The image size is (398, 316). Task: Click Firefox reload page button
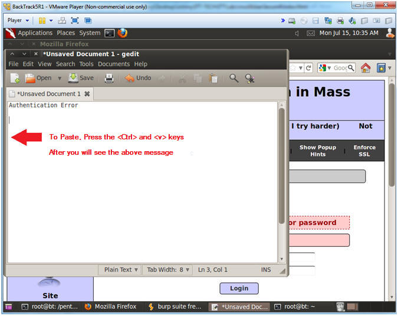308,68
